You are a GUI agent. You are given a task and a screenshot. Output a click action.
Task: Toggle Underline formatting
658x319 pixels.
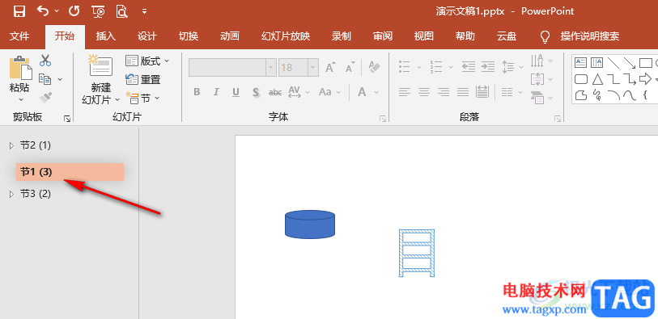coord(236,92)
